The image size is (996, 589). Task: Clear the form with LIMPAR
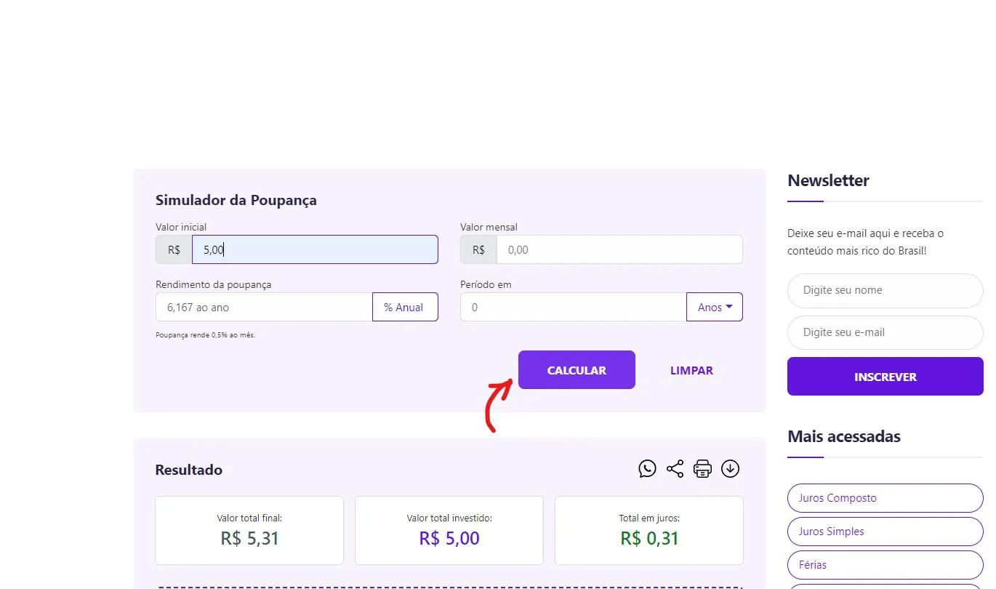coord(691,370)
